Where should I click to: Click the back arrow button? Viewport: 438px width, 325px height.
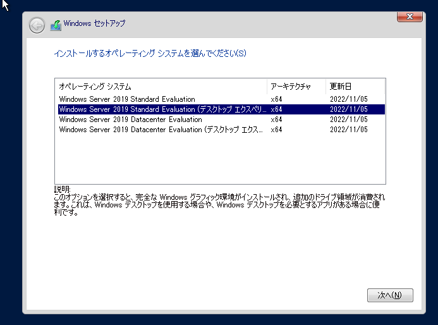point(37,26)
